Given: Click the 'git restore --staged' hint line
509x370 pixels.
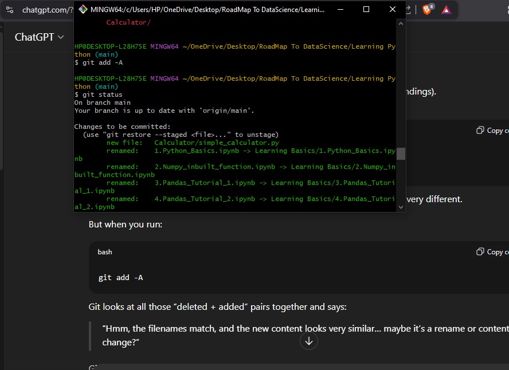Looking at the screenshot, I should pyautogui.click(x=181, y=135).
